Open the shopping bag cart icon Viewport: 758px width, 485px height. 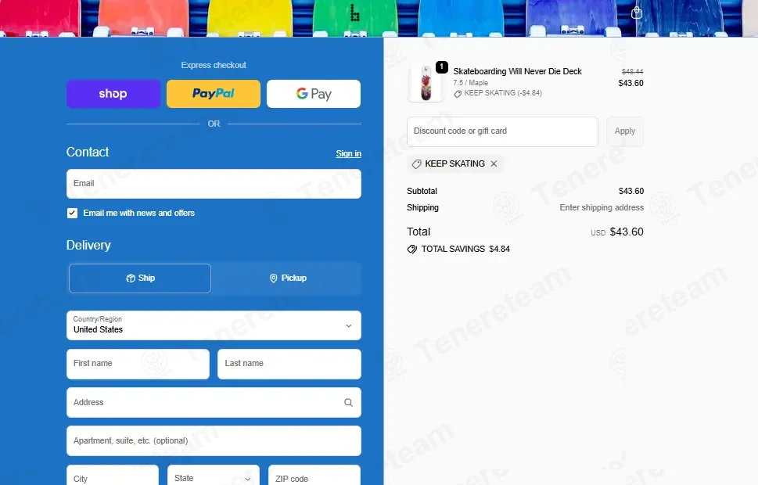(x=637, y=13)
